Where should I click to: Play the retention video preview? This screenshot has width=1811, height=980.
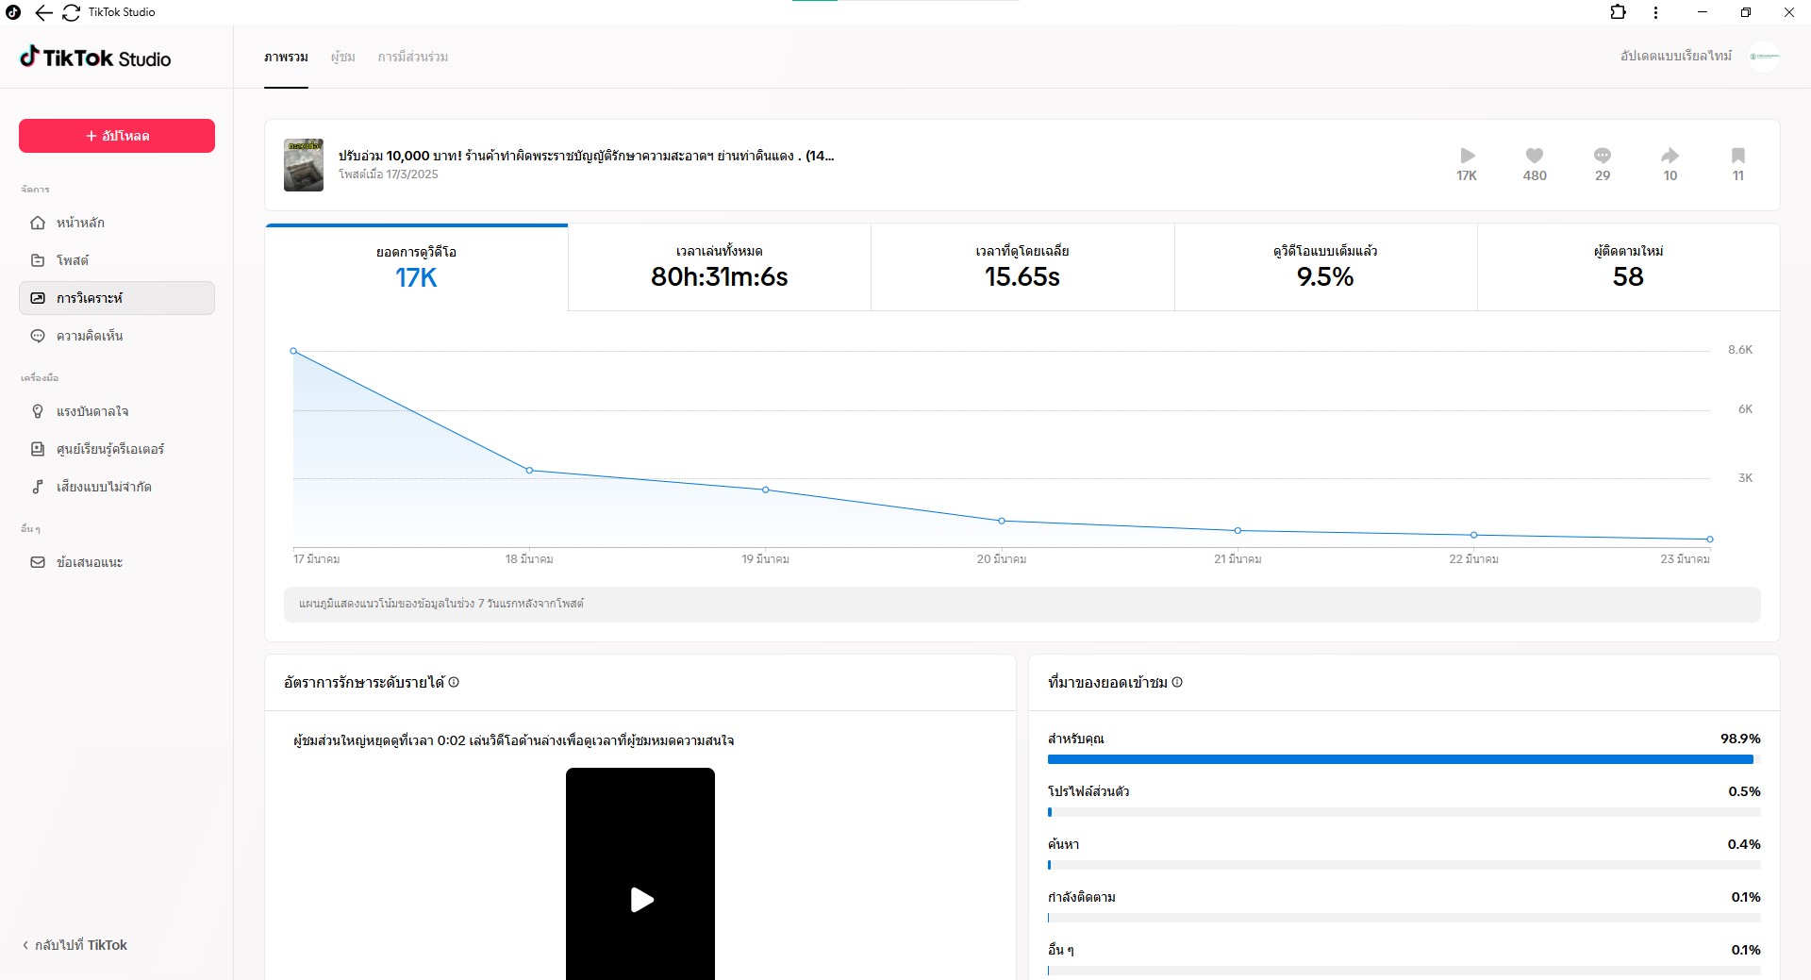(x=641, y=900)
